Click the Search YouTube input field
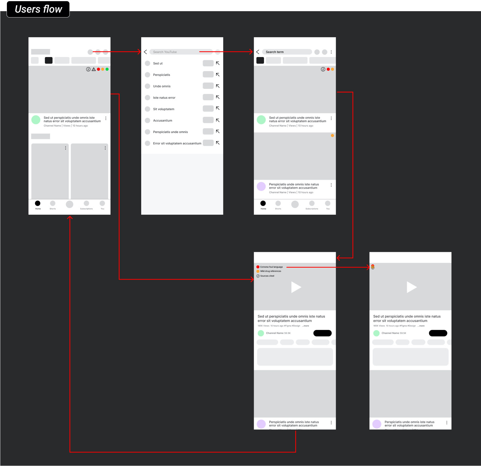The width and height of the screenshot is (481, 466). click(181, 52)
